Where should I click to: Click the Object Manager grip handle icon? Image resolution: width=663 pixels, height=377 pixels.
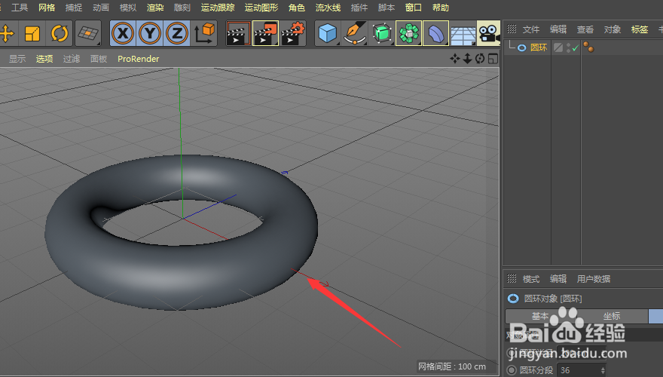coord(512,29)
